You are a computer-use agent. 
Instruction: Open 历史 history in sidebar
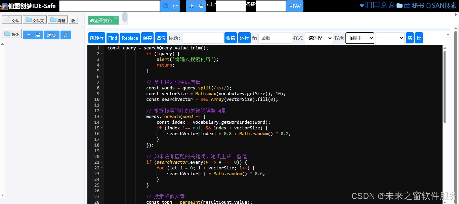click(52, 35)
